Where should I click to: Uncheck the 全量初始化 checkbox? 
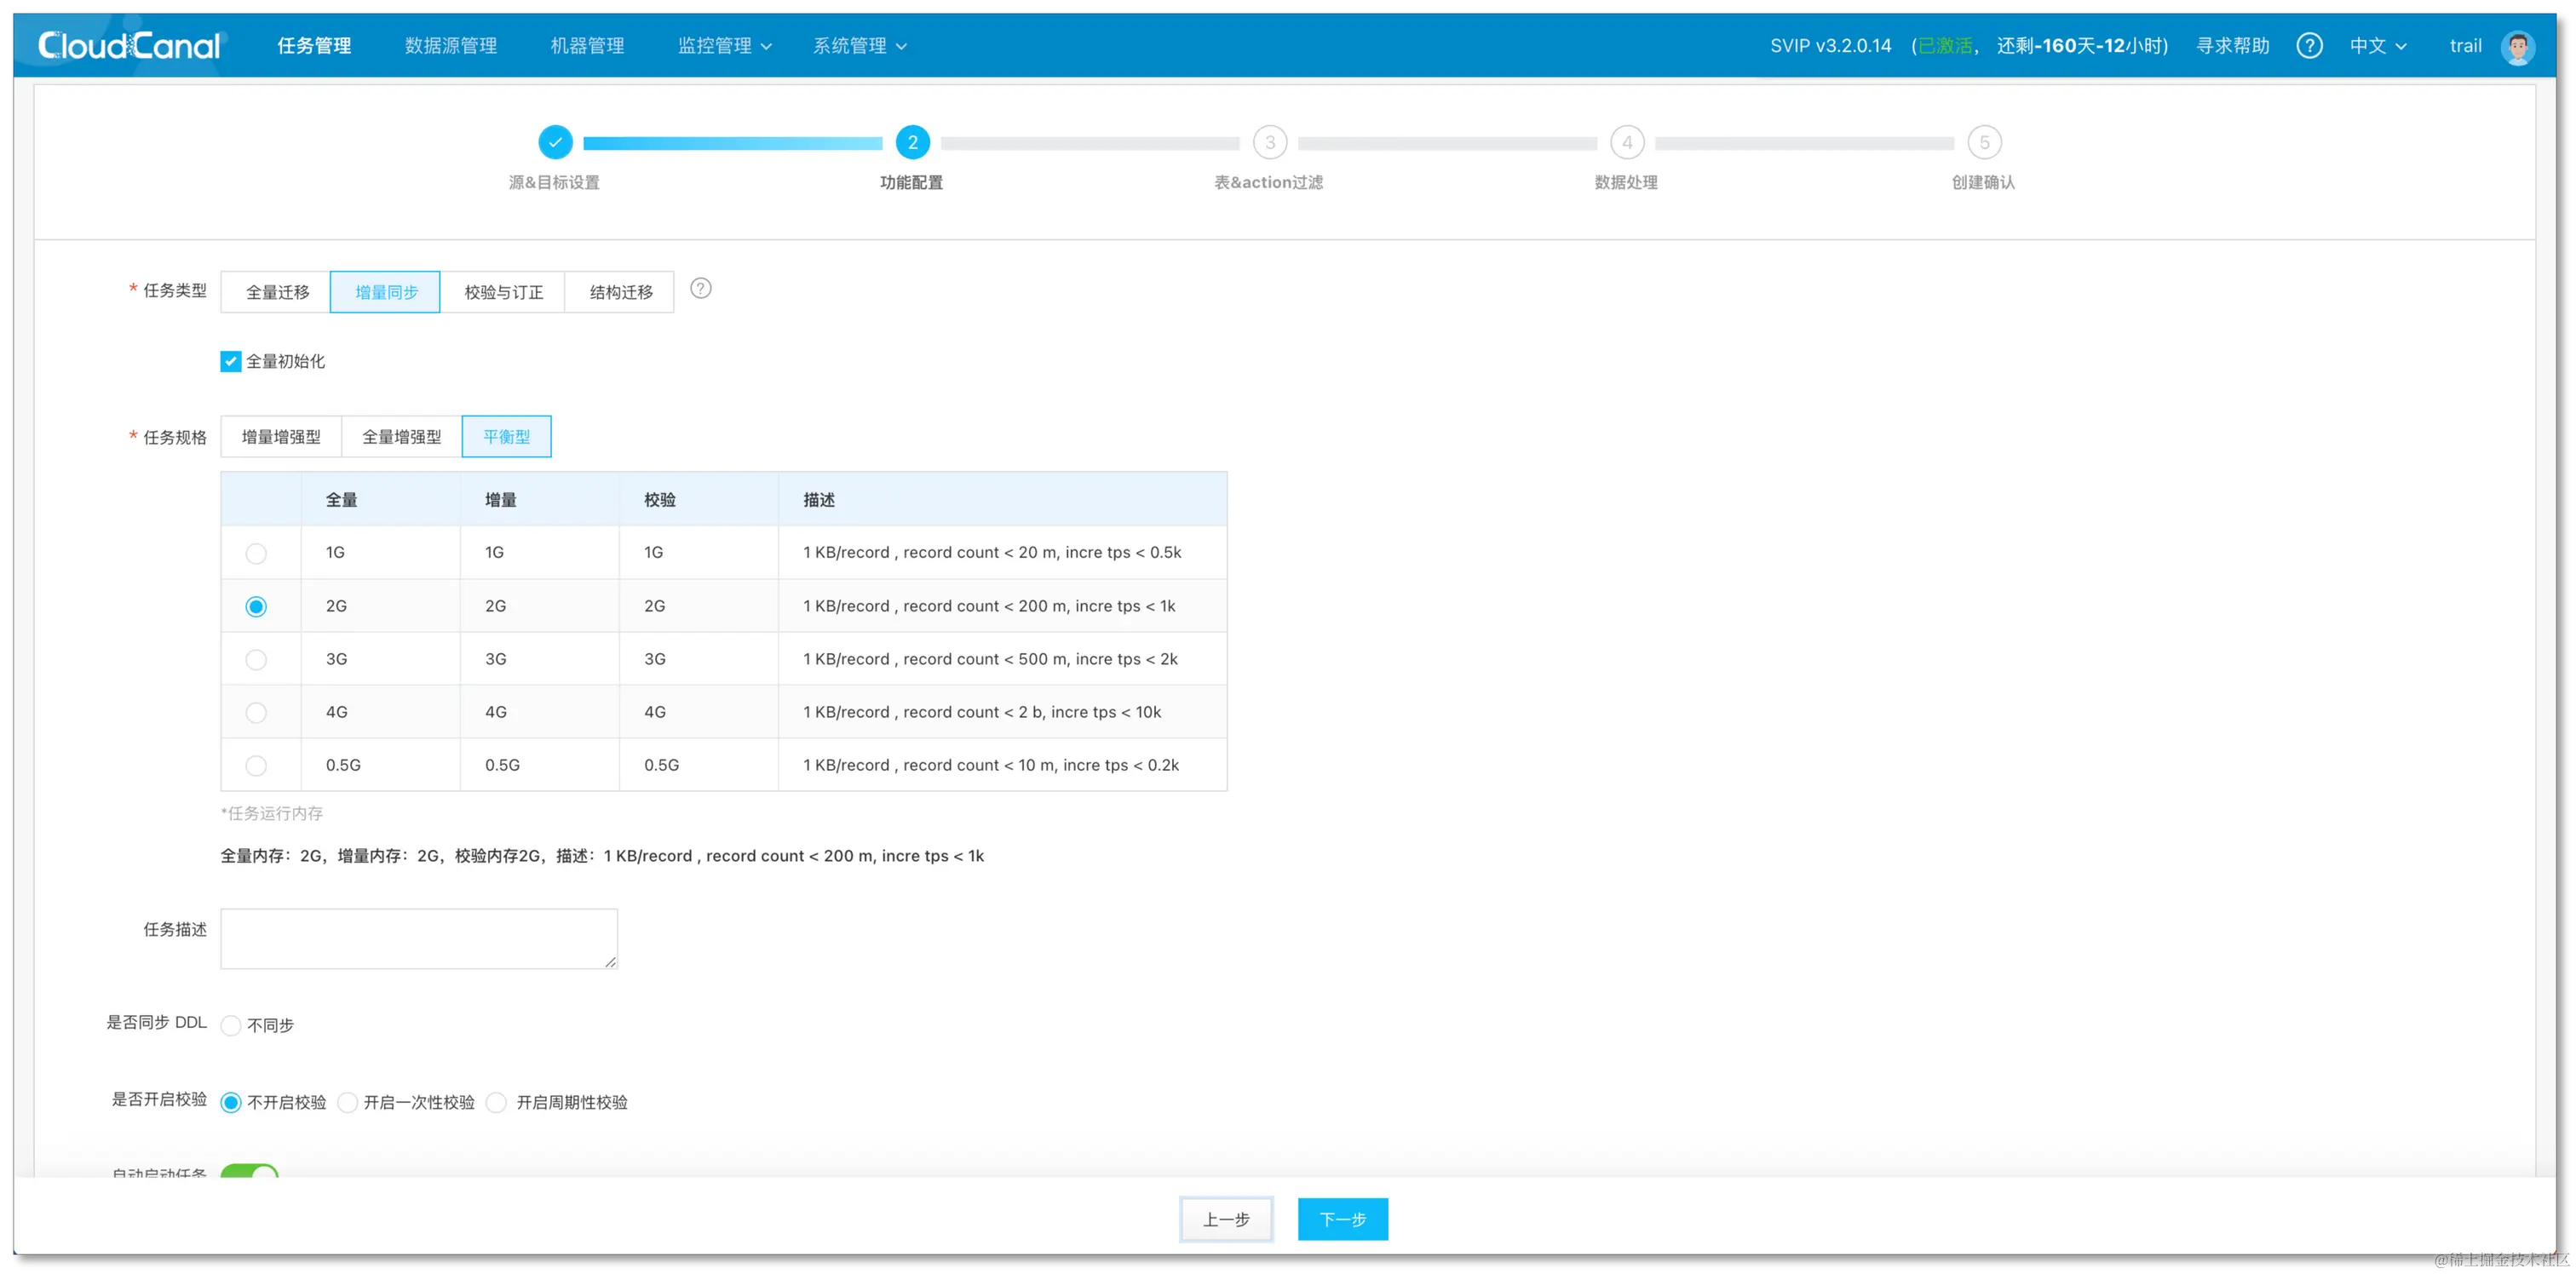tap(231, 361)
